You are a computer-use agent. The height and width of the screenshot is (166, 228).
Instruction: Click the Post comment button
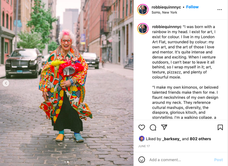[x=218, y=160]
